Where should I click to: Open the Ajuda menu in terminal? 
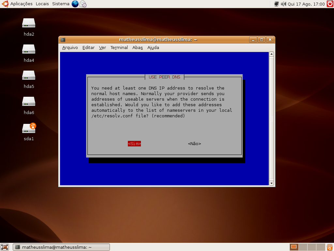153,48
